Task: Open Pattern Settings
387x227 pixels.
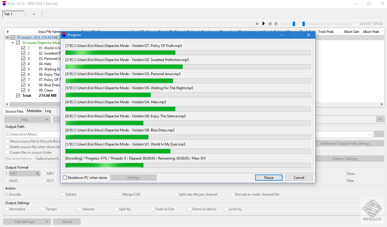Action: tap(345, 159)
